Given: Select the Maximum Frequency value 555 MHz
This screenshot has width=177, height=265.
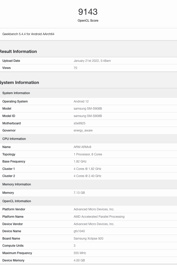Looking at the screenshot, I should 80,253.
